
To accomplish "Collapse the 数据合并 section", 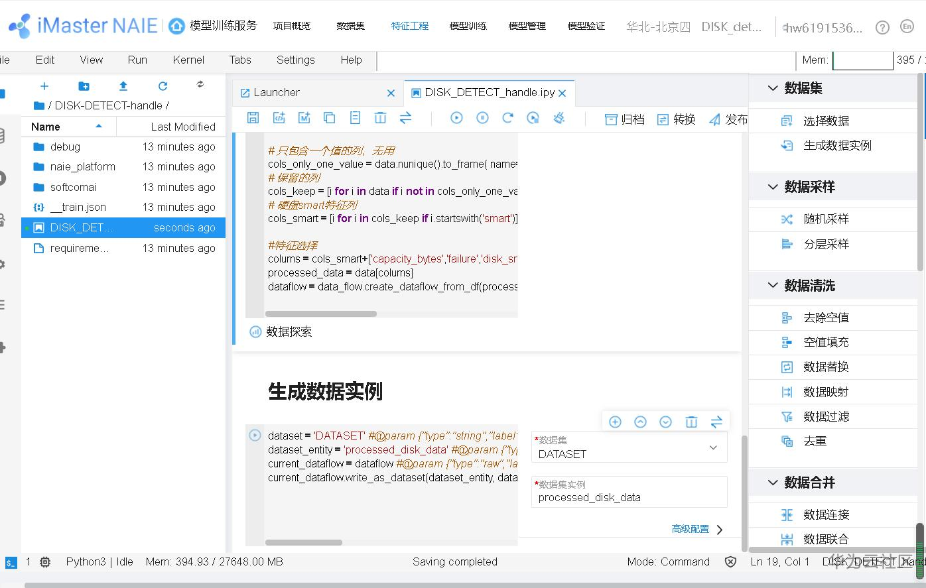I will click(773, 483).
